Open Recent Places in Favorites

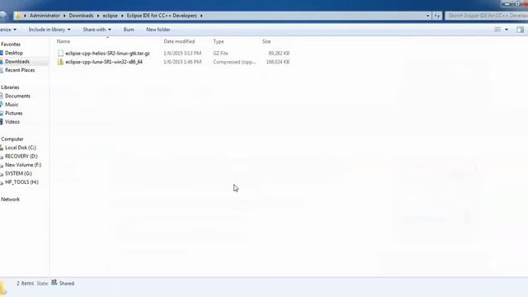20,70
